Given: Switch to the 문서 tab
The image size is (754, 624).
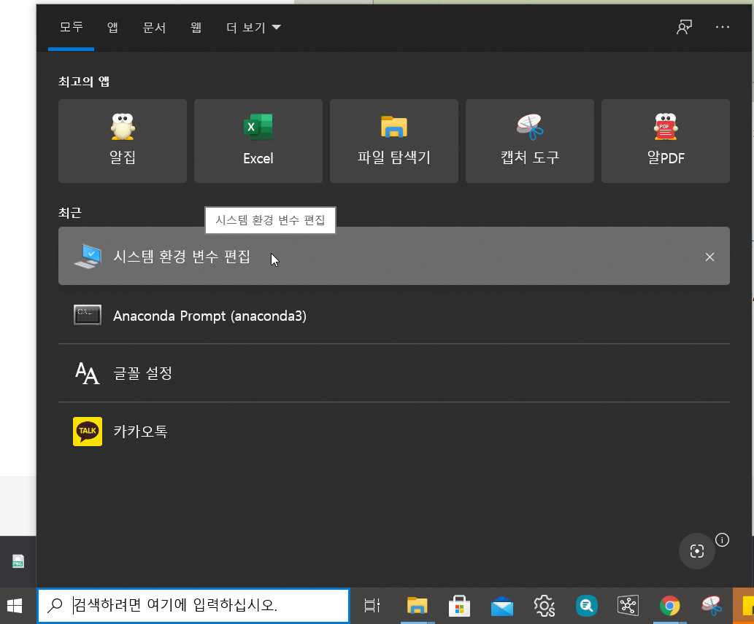Looking at the screenshot, I should (154, 28).
